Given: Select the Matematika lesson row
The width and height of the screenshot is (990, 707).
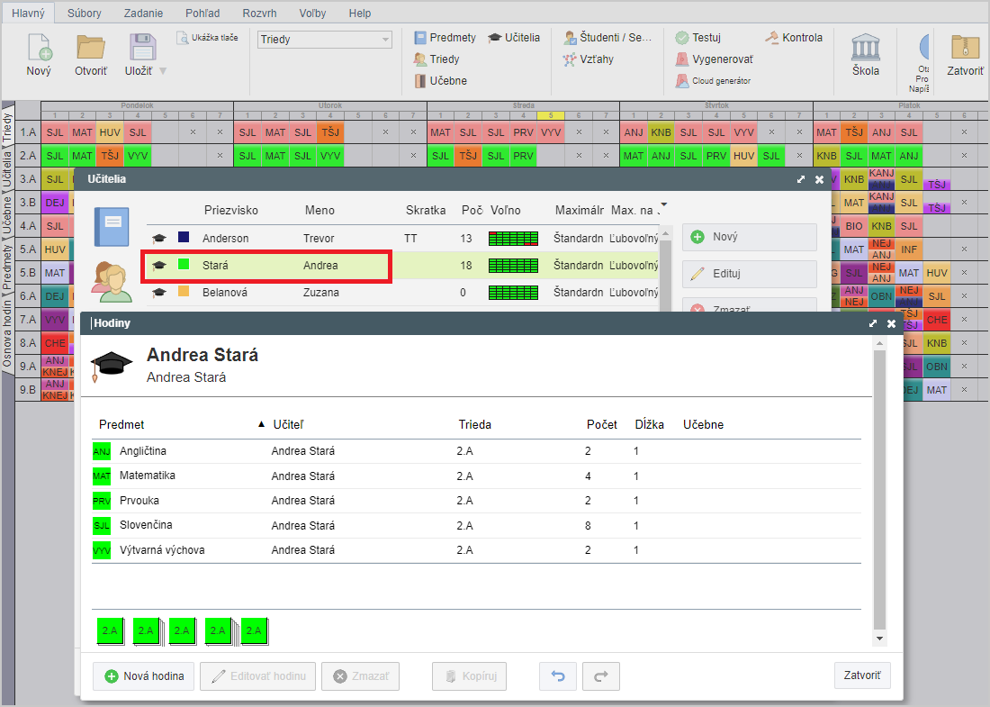Looking at the screenshot, I should click(x=476, y=476).
